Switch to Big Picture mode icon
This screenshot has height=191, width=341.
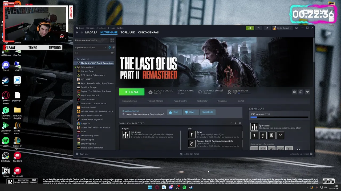click(x=296, y=28)
